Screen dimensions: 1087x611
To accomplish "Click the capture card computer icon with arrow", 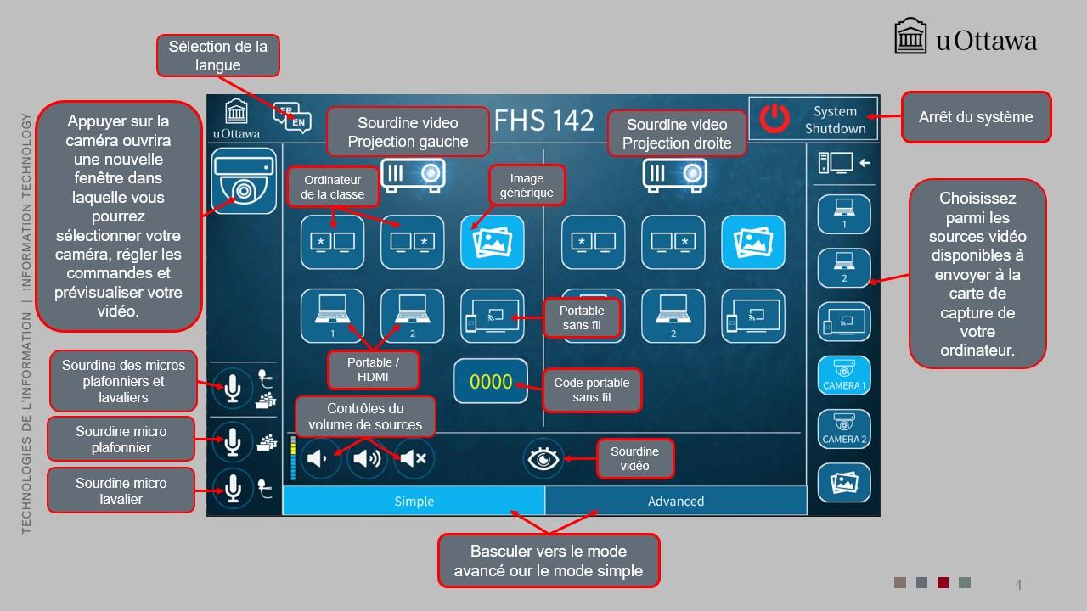I will [x=843, y=162].
